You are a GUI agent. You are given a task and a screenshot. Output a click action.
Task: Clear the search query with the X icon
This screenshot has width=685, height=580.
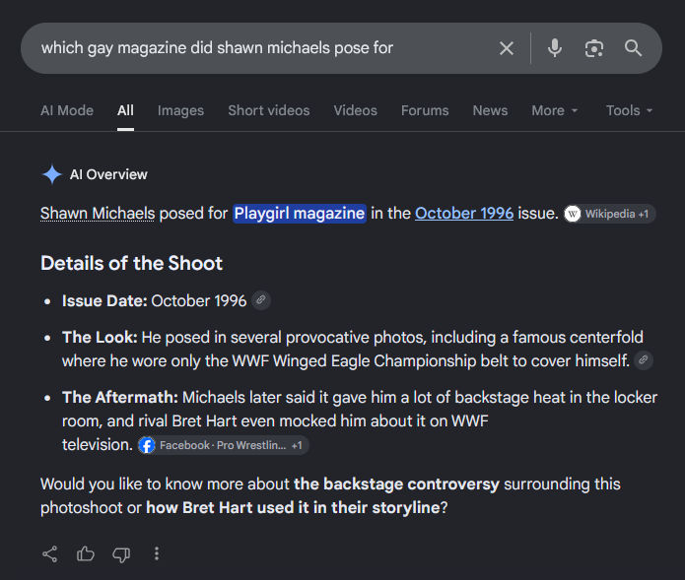[x=507, y=48]
